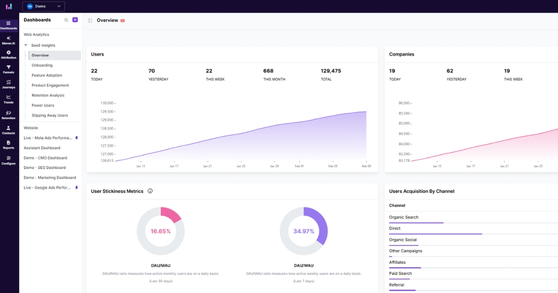Click the Users THIS MONTH value 668

[268, 71]
